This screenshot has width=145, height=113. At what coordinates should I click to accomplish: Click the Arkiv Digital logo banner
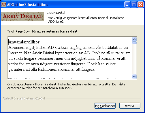22,16
